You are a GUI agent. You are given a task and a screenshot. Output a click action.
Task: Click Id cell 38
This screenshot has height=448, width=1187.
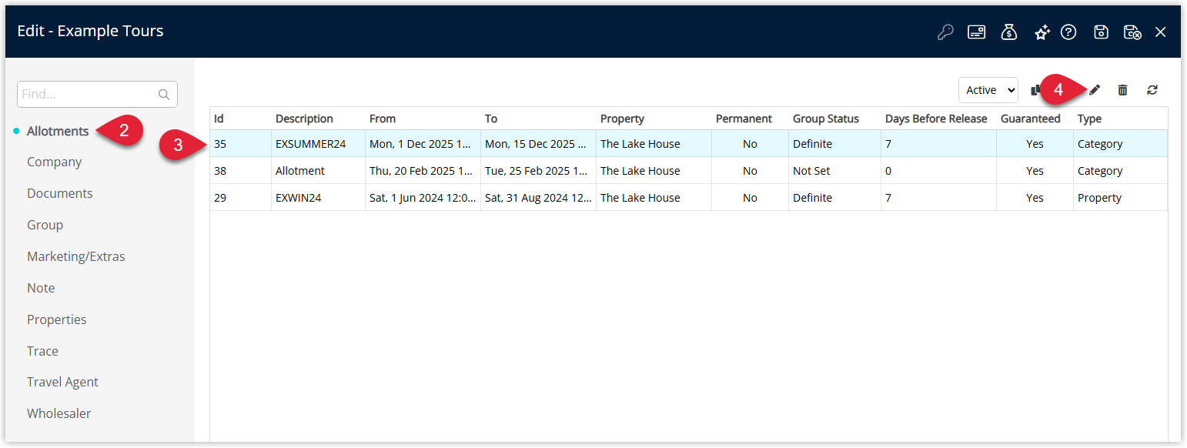point(240,171)
